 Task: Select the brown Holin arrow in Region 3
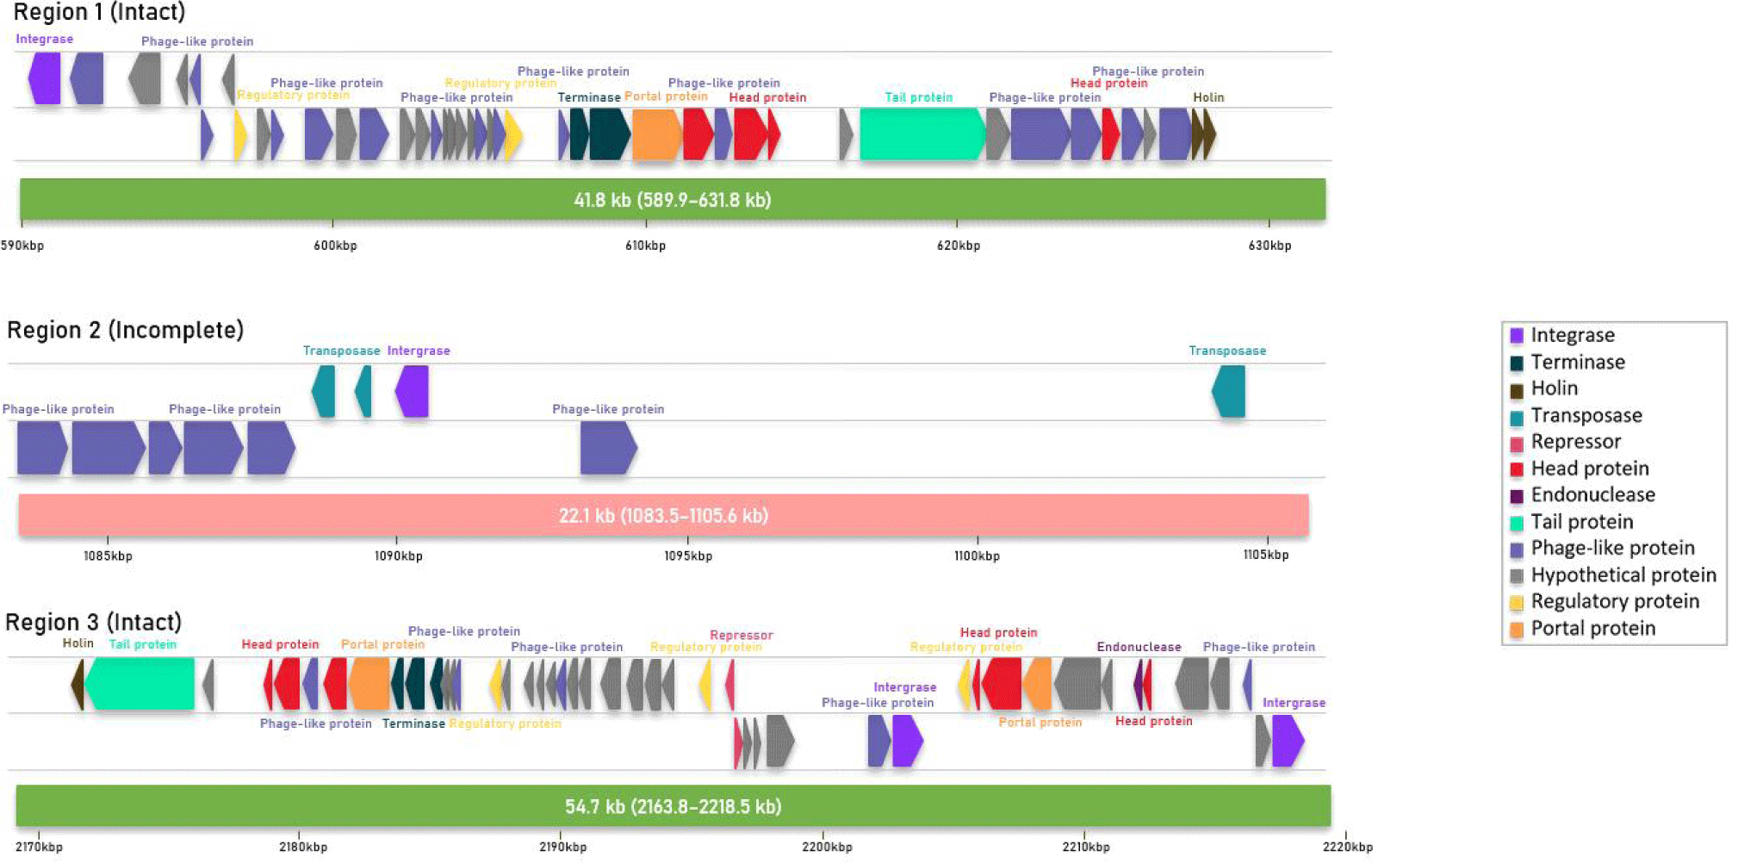(78, 684)
